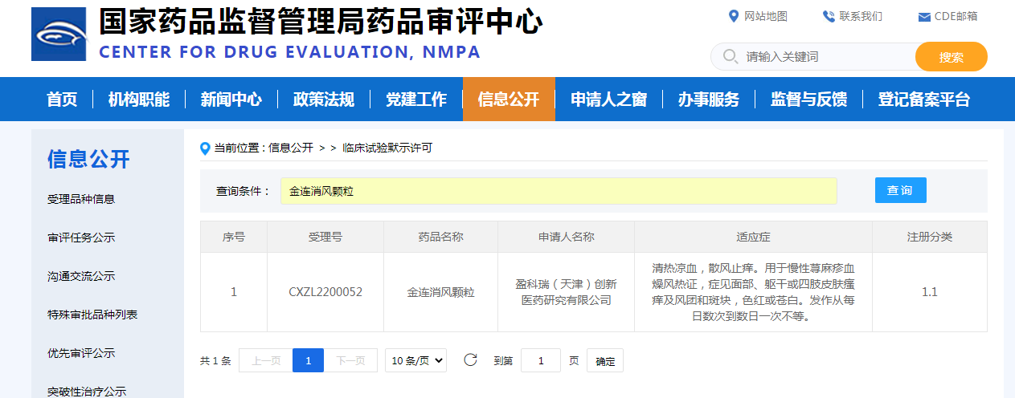Open the 10 条/页 page size dropdown
The width and height of the screenshot is (1015, 398).
point(415,360)
